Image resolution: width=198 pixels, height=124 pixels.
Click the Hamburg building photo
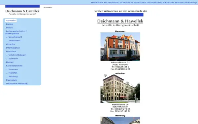[x=120, y=120]
